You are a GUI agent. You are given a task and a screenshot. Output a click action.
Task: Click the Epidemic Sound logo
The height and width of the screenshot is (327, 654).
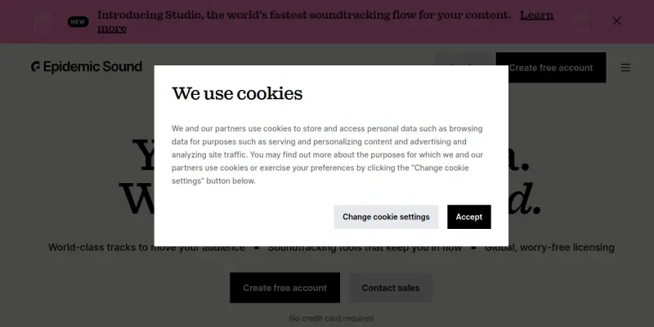click(x=87, y=67)
